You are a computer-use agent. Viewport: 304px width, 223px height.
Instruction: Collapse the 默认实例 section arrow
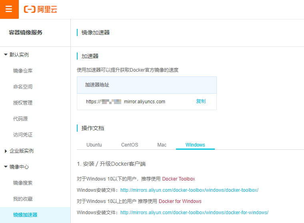pyautogui.click(x=6, y=55)
